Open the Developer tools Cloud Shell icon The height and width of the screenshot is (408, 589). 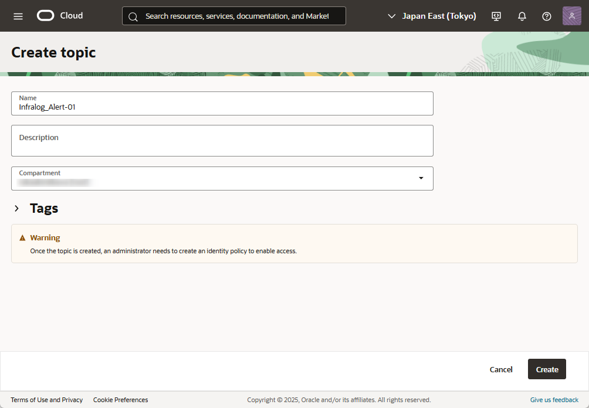pos(496,16)
